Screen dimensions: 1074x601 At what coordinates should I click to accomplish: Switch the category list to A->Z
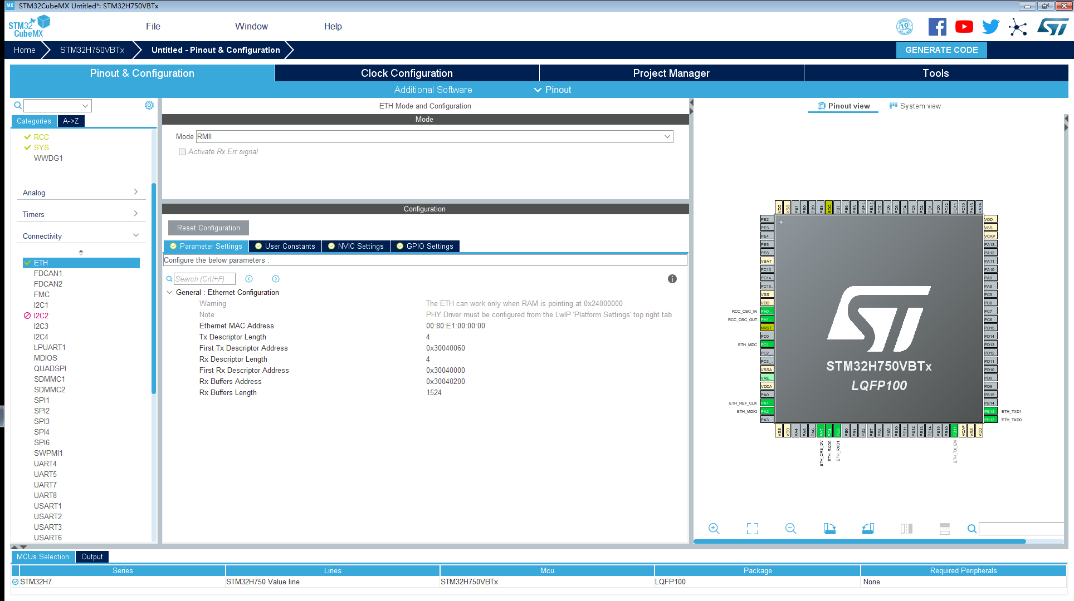click(x=71, y=121)
